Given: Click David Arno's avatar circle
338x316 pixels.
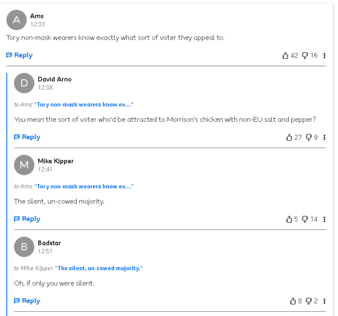Looking at the screenshot, I should point(24,83).
